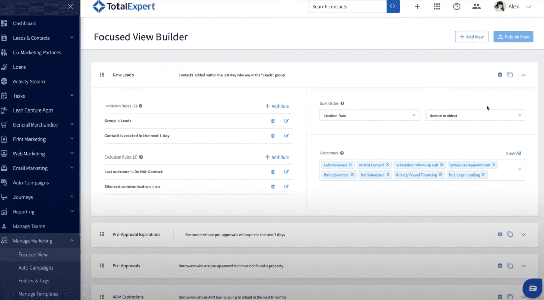The width and height of the screenshot is (544, 300).
Task: Click the search magnifier button
Action: point(393,7)
